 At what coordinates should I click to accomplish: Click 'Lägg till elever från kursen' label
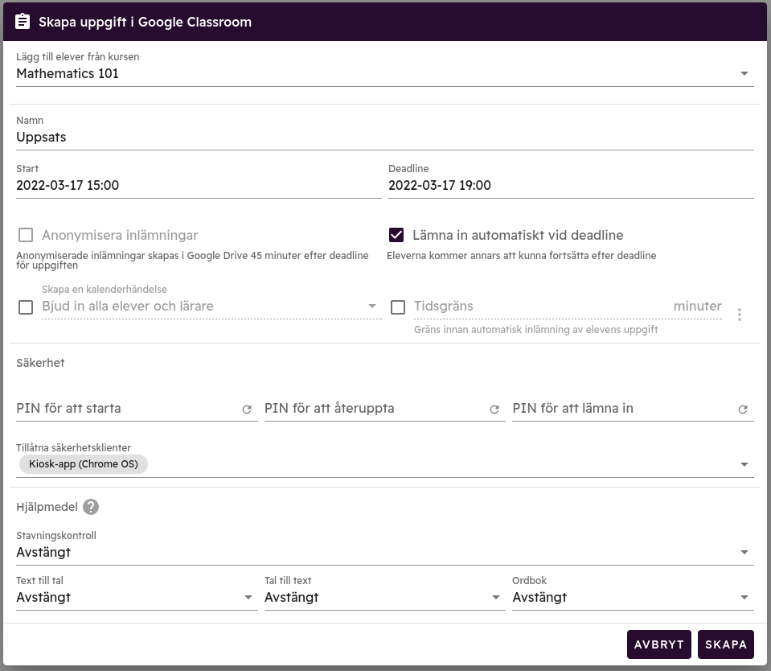pos(78,57)
